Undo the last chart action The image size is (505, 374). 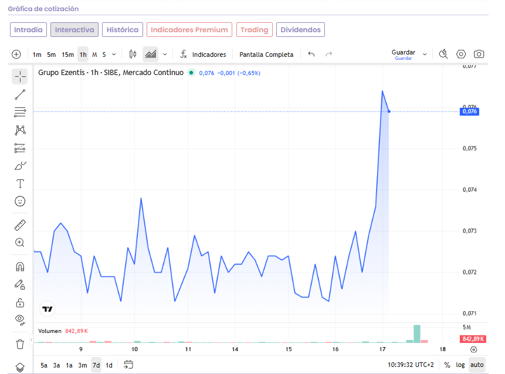pyautogui.click(x=311, y=55)
